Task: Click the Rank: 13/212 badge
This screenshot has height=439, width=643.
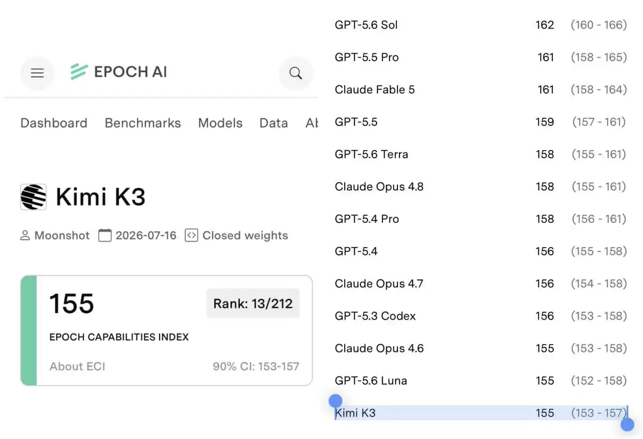Action: [253, 303]
